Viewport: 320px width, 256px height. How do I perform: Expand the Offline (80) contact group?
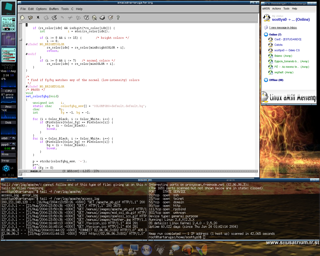266,80
